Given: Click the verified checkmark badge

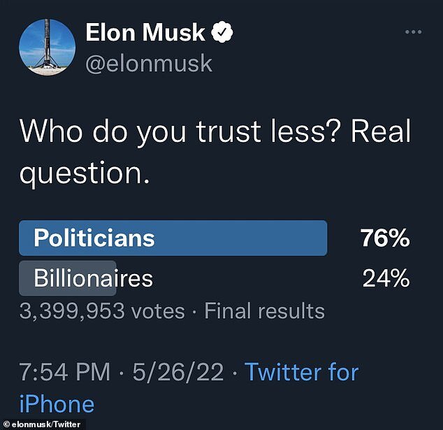Looking at the screenshot, I should click(223, 33).
